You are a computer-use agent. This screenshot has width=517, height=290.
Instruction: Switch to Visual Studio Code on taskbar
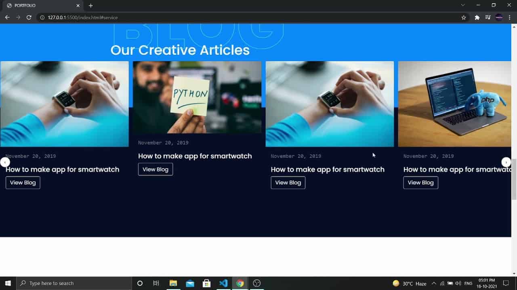tap(223, 283)
